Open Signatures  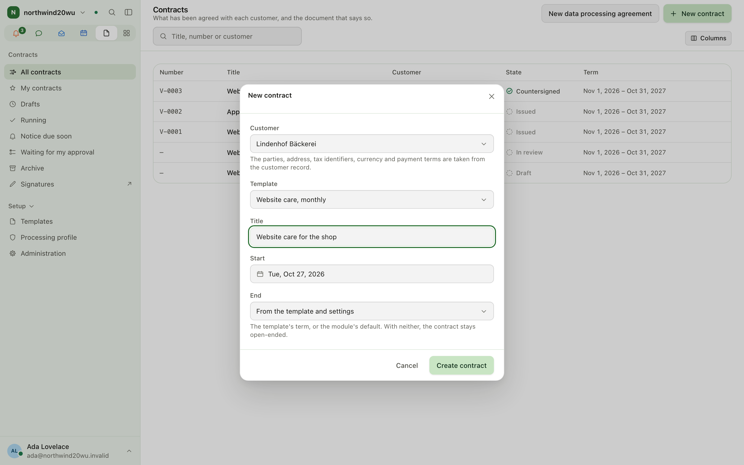point(70,184)
